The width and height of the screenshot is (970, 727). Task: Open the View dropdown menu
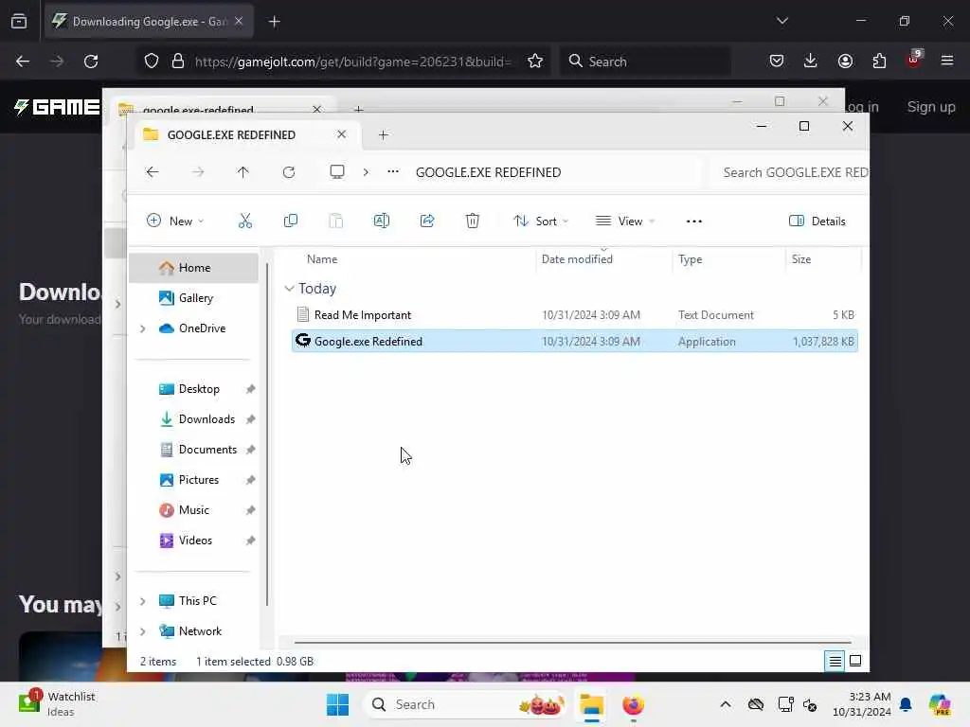click(x=625, y=221)
